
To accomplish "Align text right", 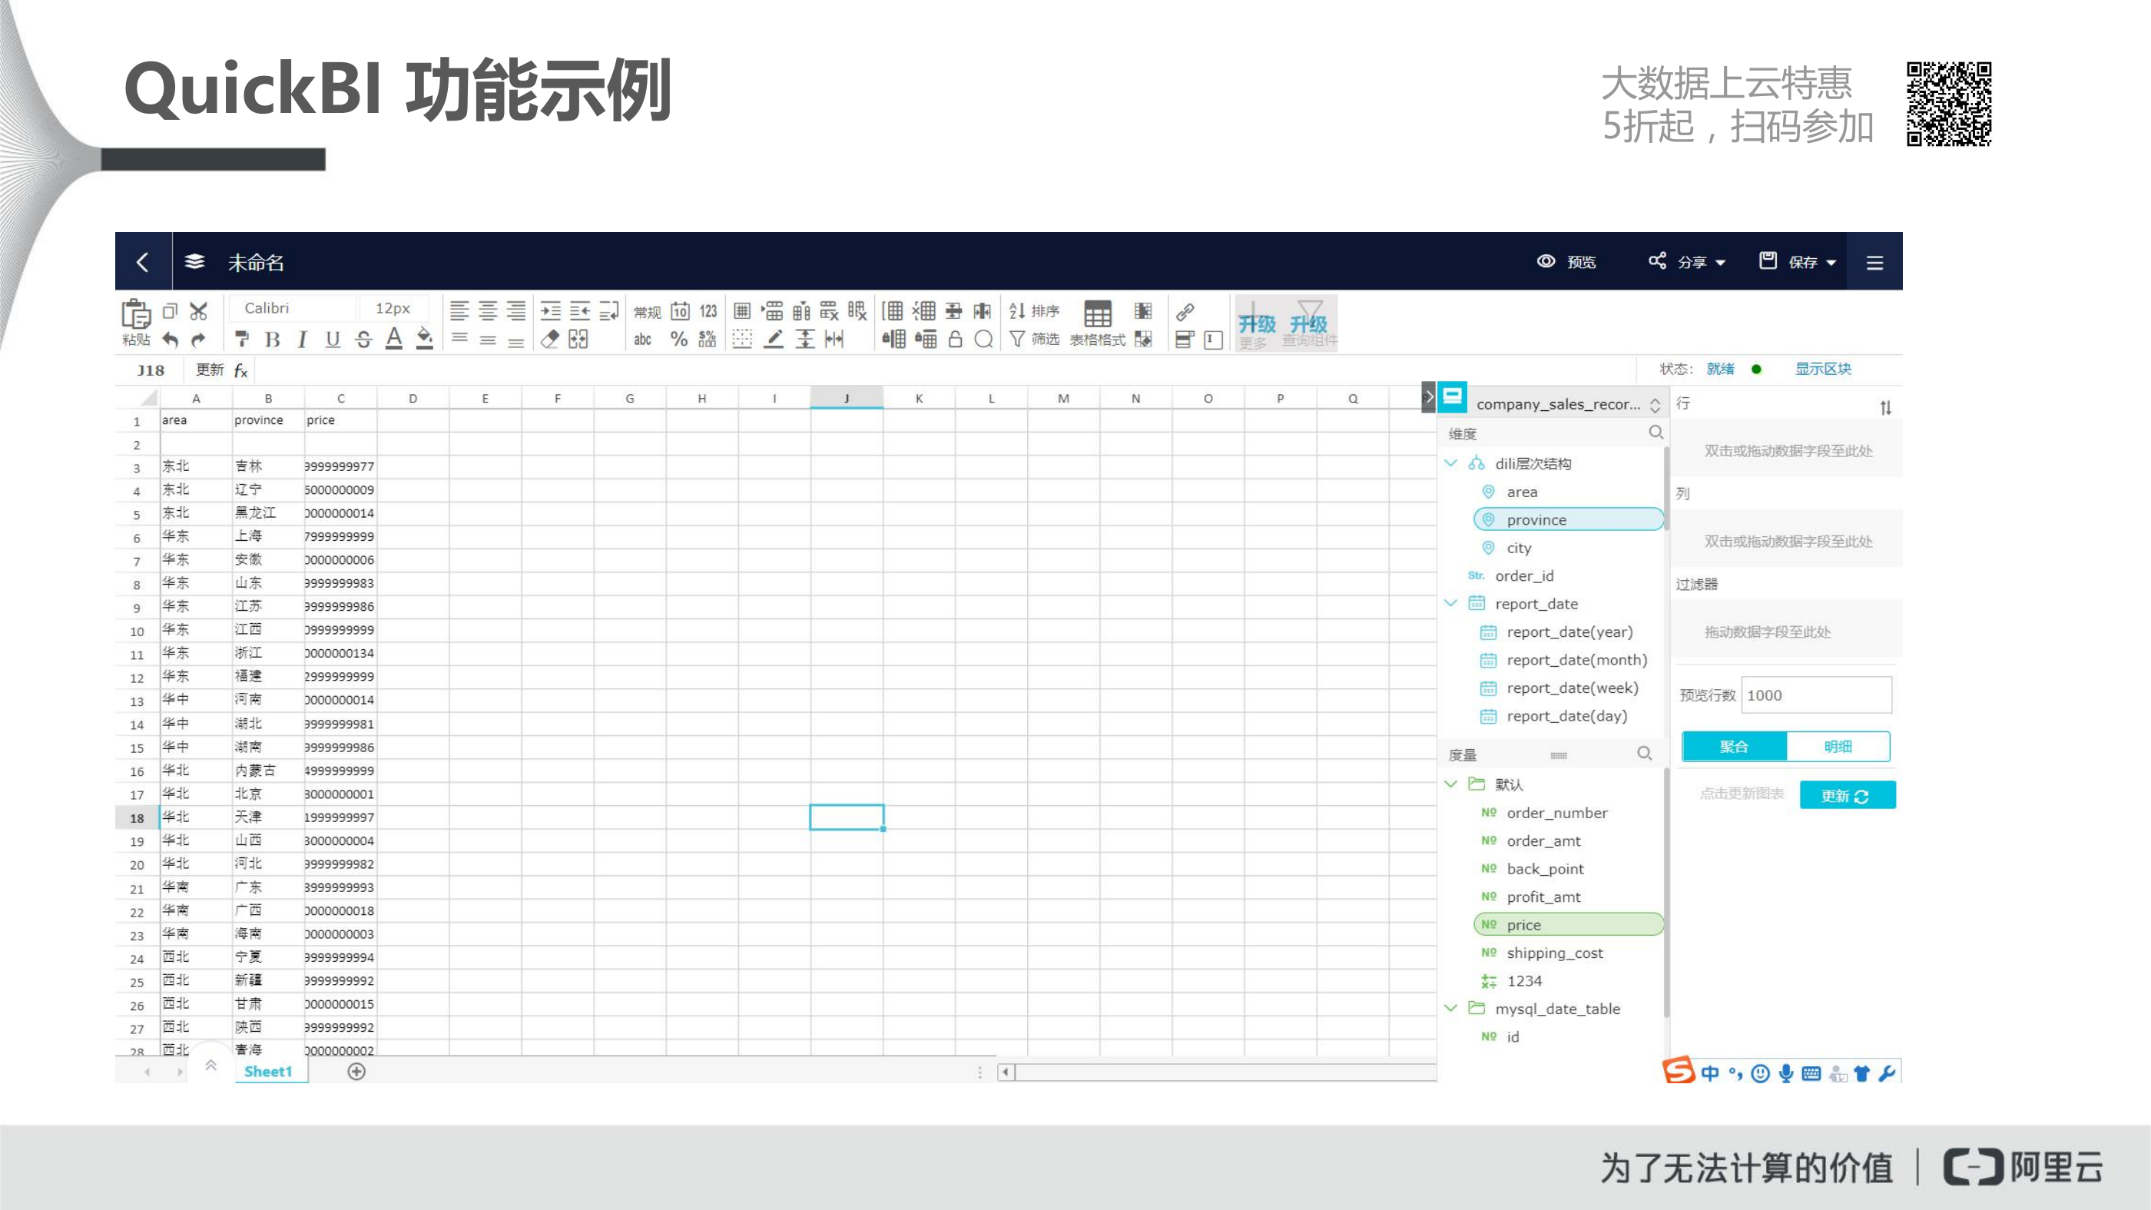I will click(x=516, y=311).
